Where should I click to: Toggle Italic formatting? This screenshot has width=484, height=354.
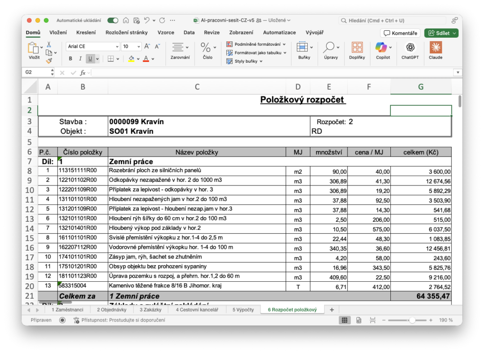80,59
